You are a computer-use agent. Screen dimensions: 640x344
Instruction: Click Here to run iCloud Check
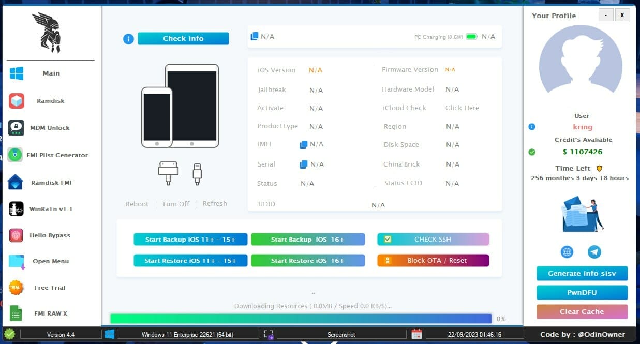pyautogui.click(x=462, y=108)
